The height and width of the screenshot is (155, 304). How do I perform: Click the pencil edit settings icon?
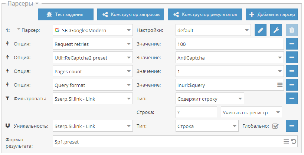coord(260,30)
